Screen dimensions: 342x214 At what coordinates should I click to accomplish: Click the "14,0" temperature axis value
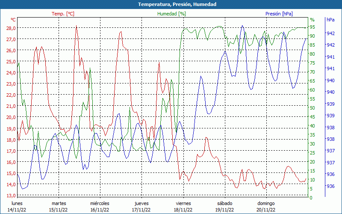coord(11,184)
